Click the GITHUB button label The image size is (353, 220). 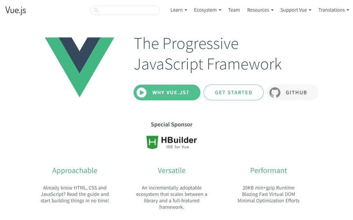coord(296,93)
